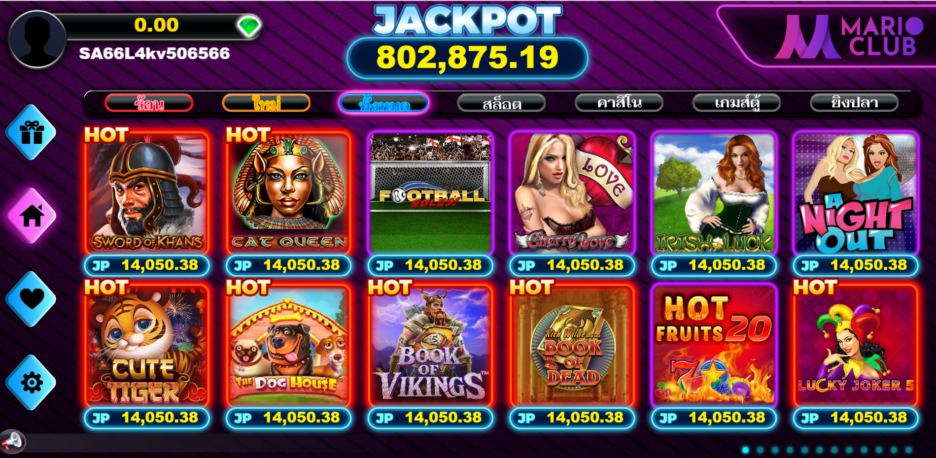Switch to the สล็อต slots tab
The width and height of the screenshot is (936, 458).
click(x=501, y=103)
